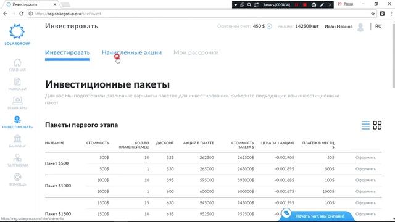Switch to the Начисленные акции tab

coord(131,52)
